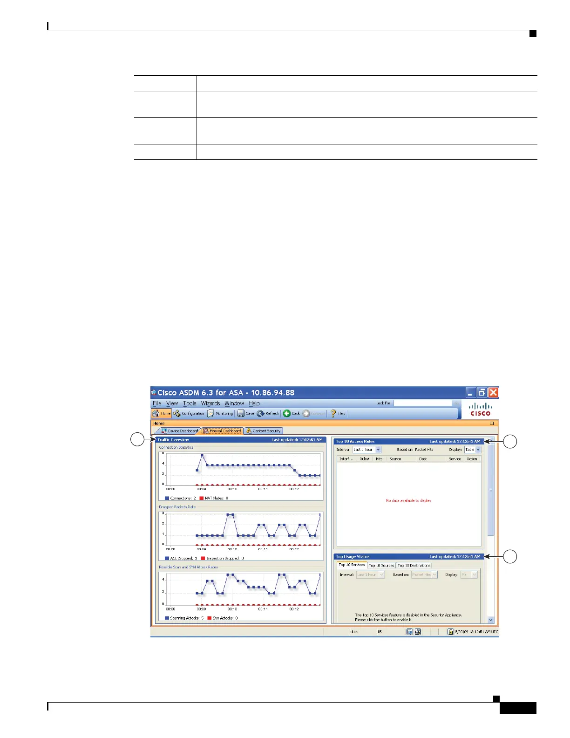Open the Display Table dropdown
570x738 pixels.
[x=473, y=450]
